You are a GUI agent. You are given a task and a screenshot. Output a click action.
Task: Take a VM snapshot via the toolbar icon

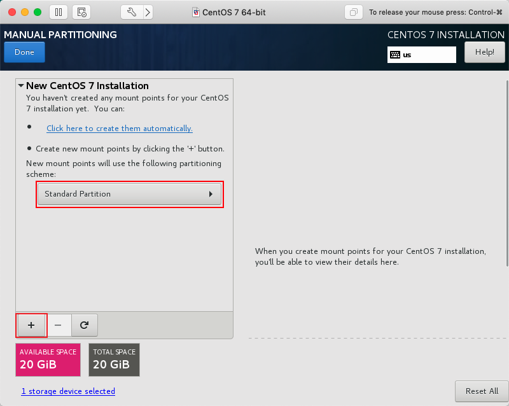(x=81, y=12)
